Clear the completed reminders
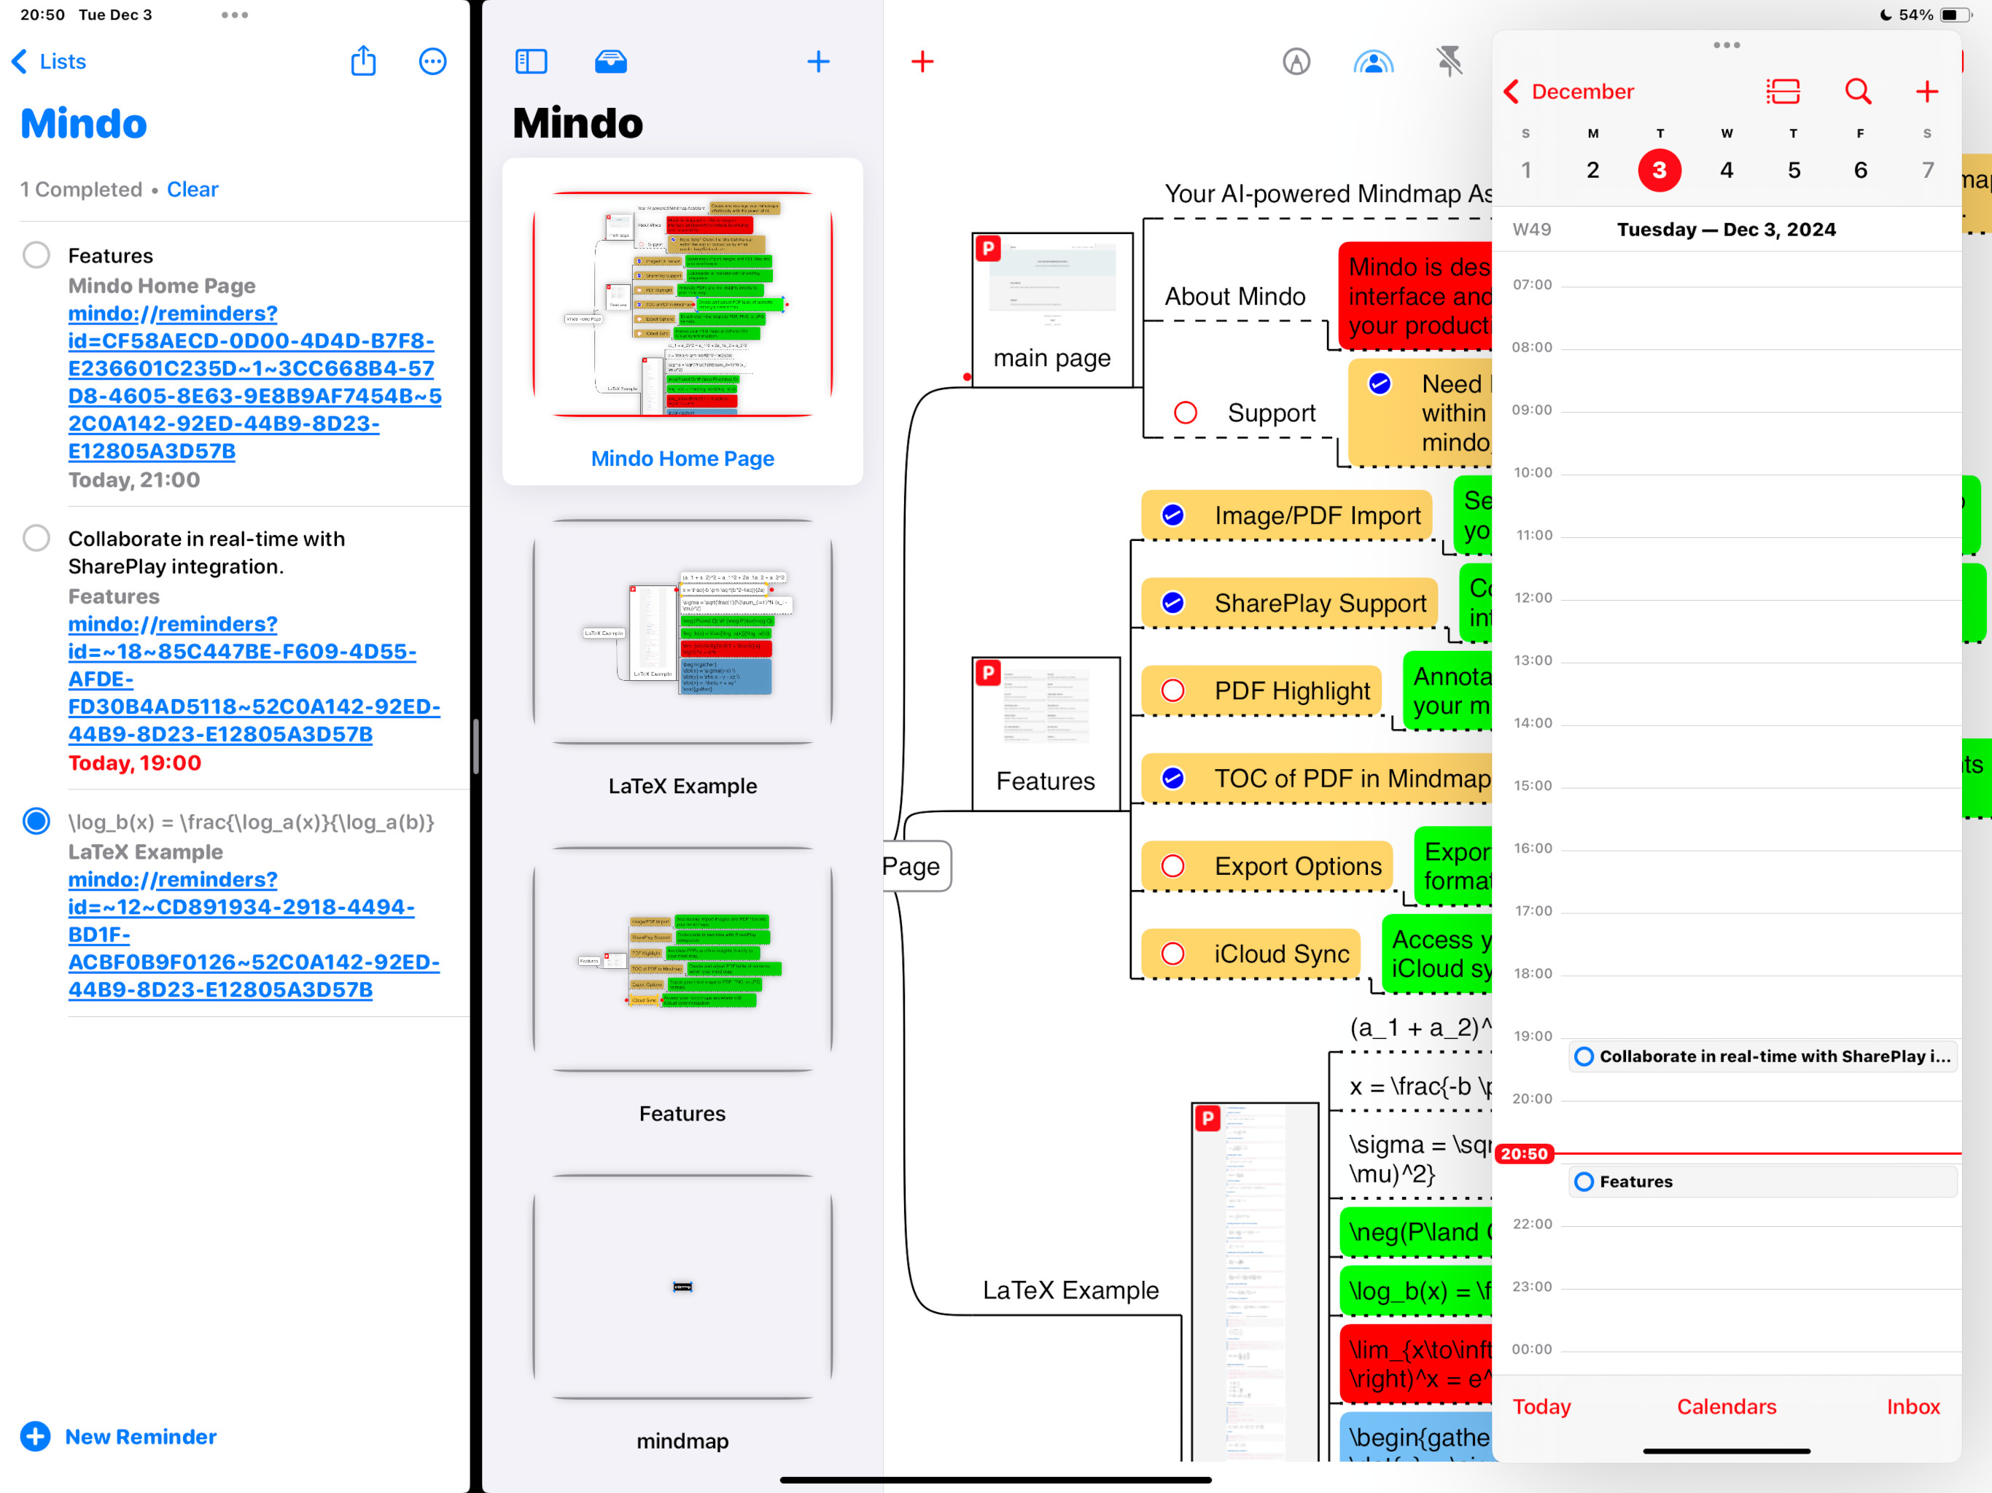This screenshot has height=1493, width=1992. (x=192, y=189)
